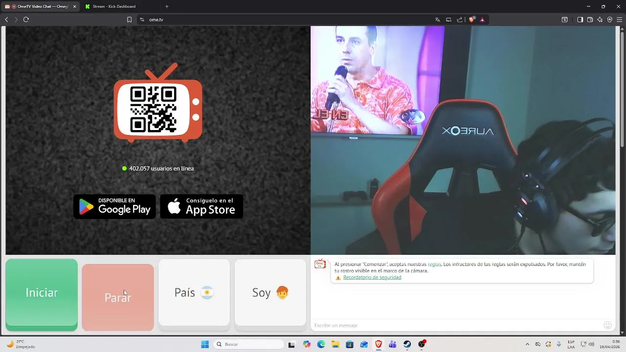Open Microsoft Edge from the taskbar
Screen dimensions: 626x352
[x=321, y=344]
